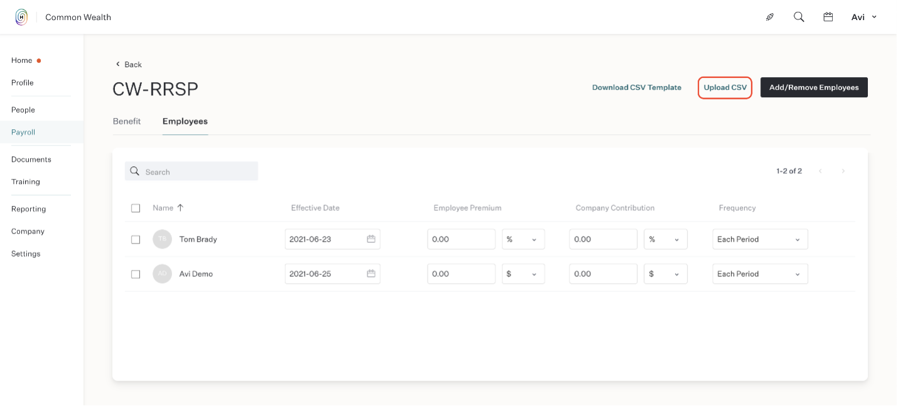Click the Common Wealth company name

[x=78, y=18]
